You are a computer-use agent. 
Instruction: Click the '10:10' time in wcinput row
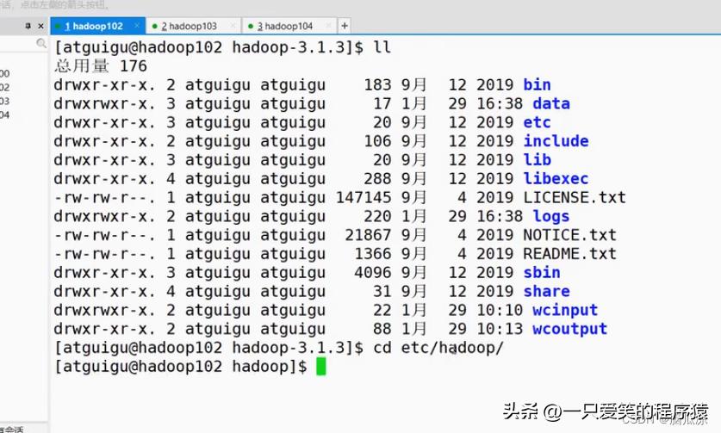(x=500, y=310)
